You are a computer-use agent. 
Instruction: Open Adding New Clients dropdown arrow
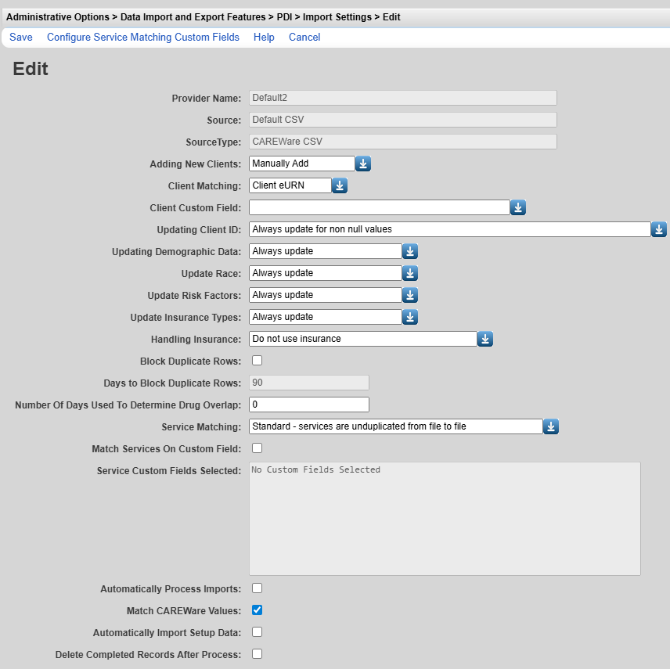[x=363, y=164]
